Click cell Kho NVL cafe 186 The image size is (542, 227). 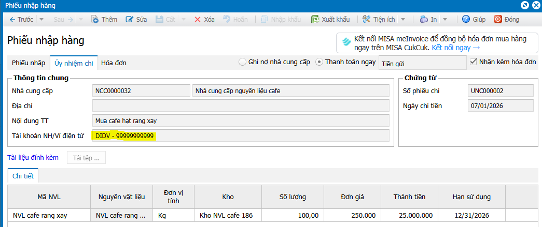point(228,216)
